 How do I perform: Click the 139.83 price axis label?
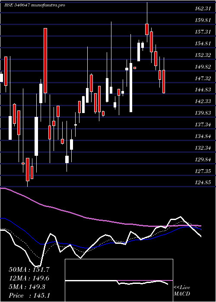(x=203, y=113)
